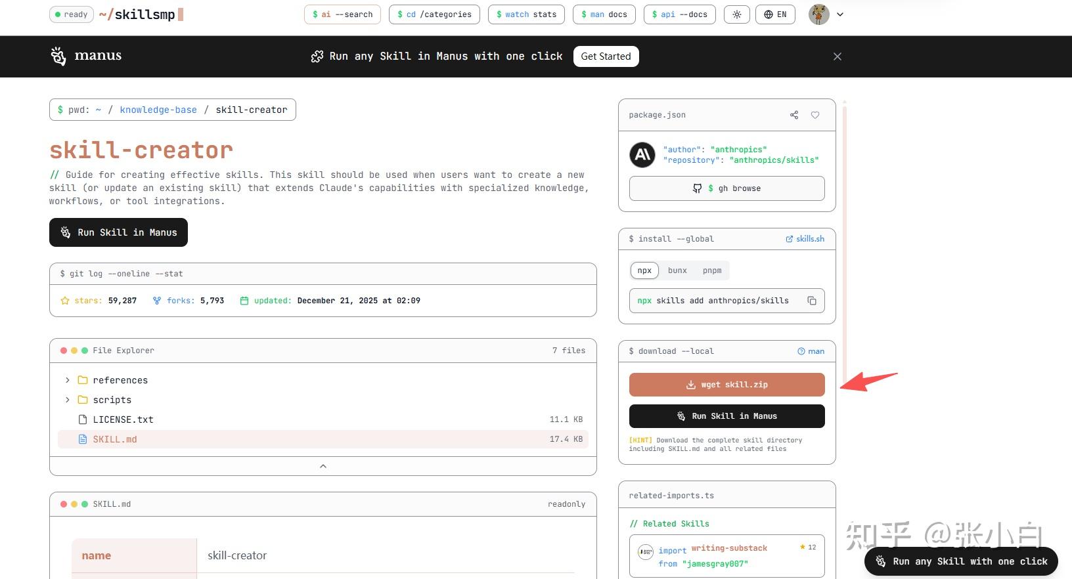Click Run Skill in Manus under description

118,232
